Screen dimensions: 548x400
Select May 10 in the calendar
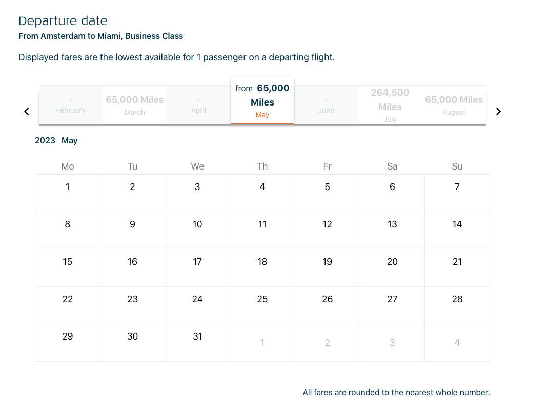(x=197, y=230)
